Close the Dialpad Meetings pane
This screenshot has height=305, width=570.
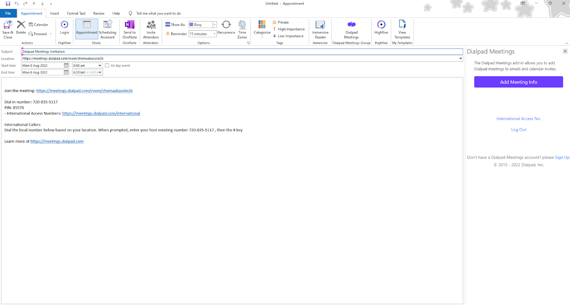click(565, 51)
